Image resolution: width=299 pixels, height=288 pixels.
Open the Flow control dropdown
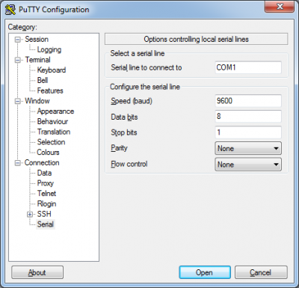pos(248,165)
